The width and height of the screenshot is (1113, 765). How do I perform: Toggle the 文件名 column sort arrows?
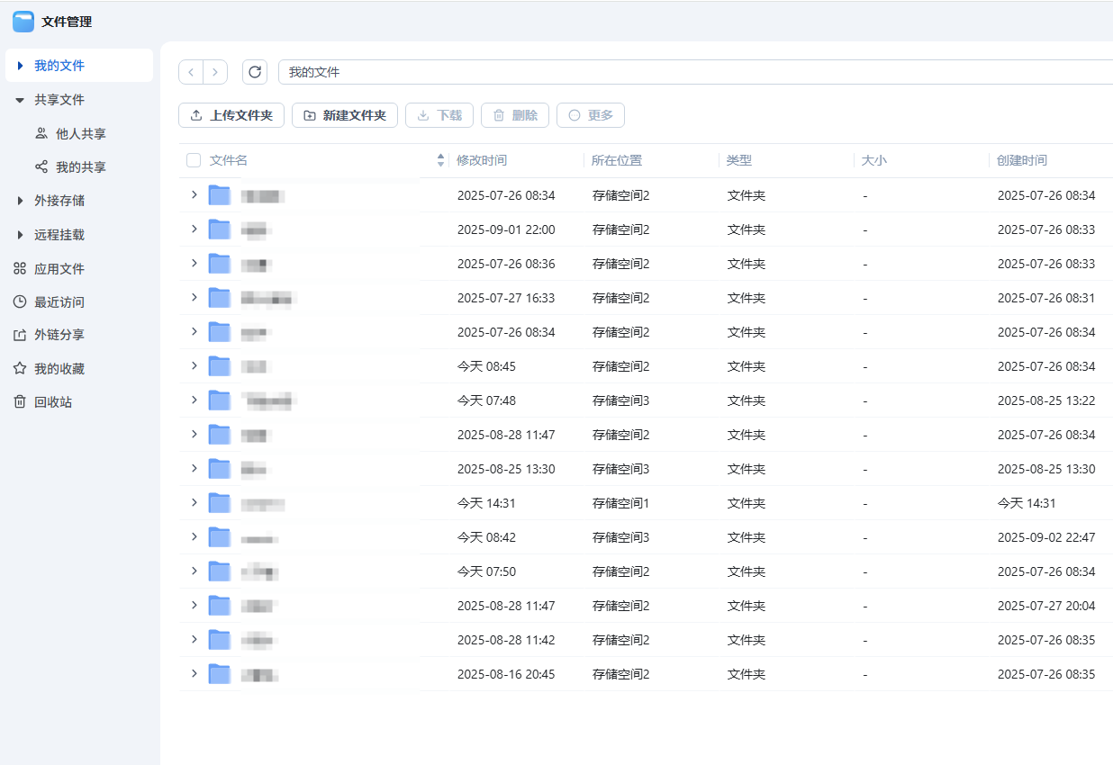(x=440, y=160)
